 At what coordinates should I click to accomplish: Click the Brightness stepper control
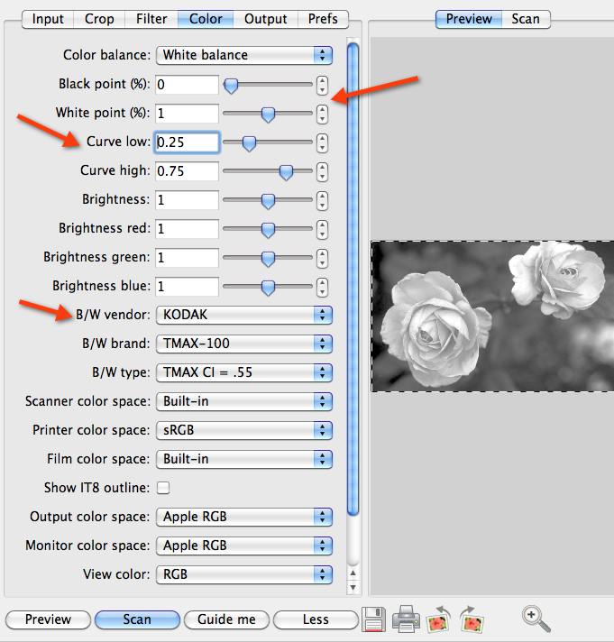322,200
